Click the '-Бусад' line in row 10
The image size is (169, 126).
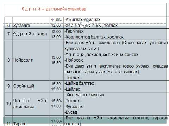tap(71, 112)
